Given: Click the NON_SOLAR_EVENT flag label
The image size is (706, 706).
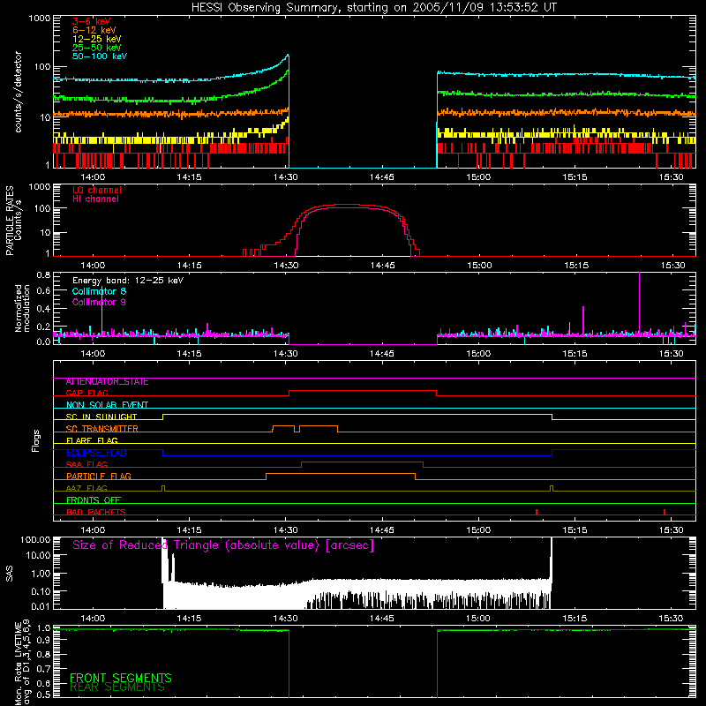Looking at the screenshot, I should [x=107, y=405].
